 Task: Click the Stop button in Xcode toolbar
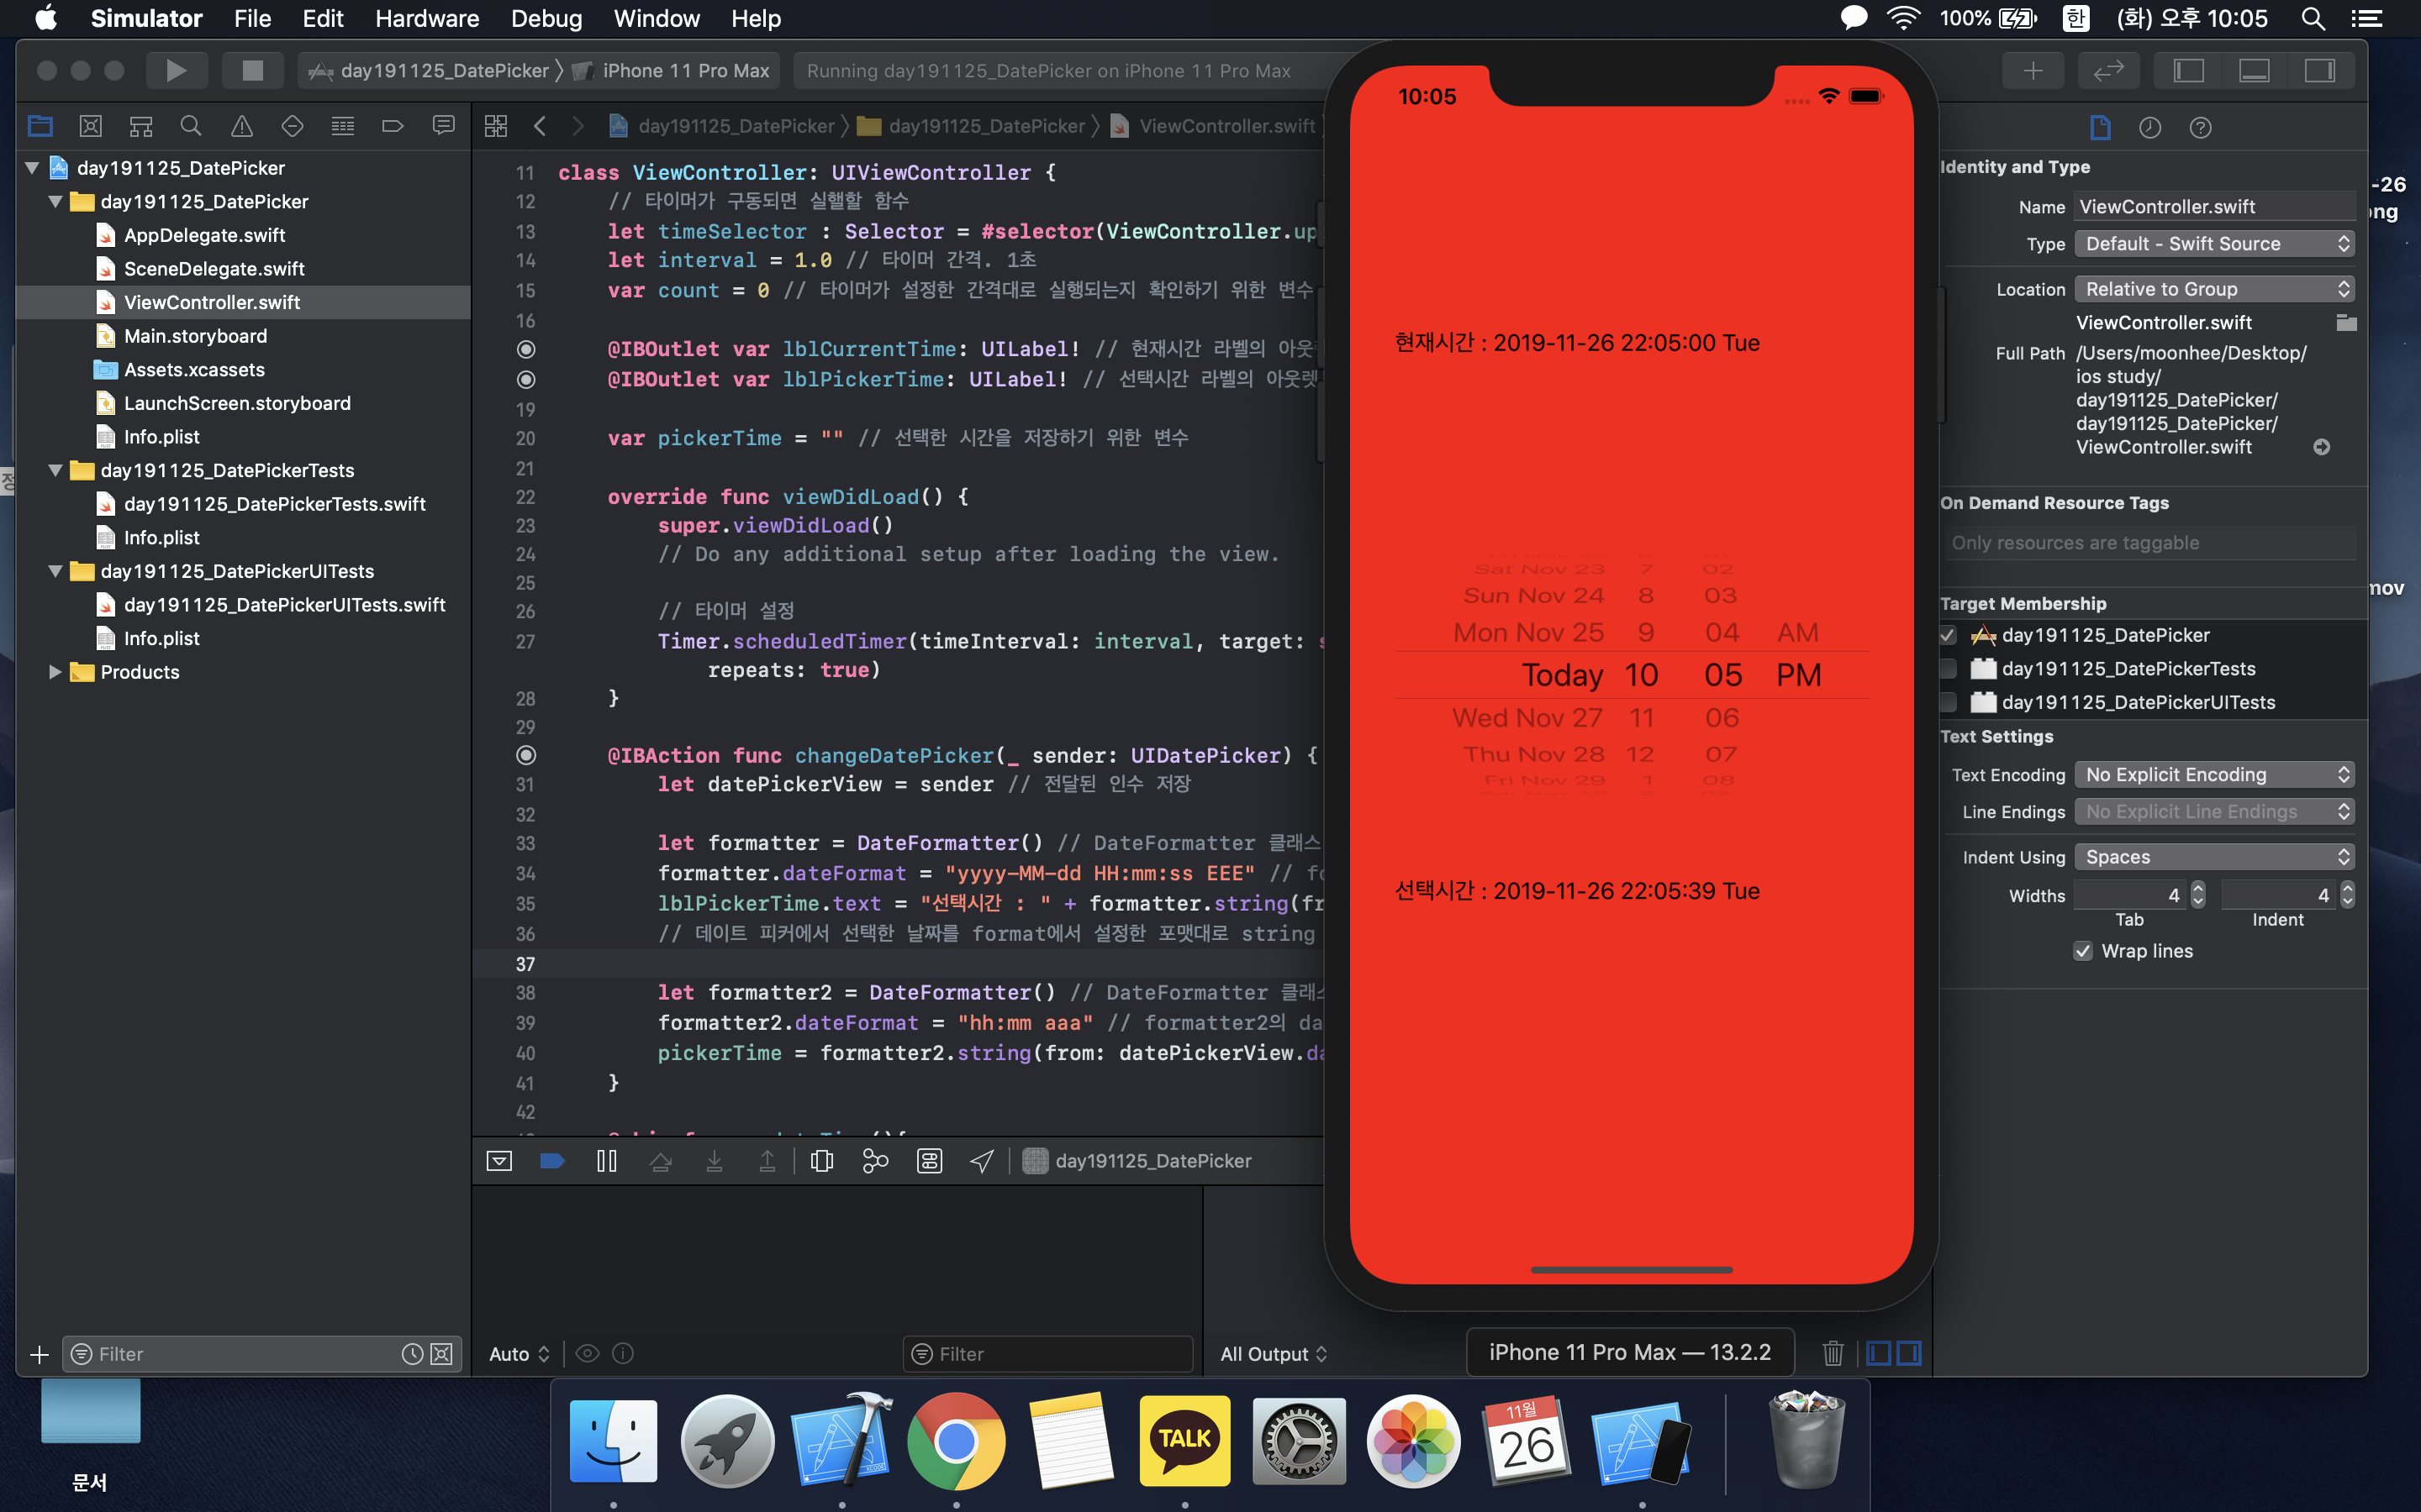252,70
